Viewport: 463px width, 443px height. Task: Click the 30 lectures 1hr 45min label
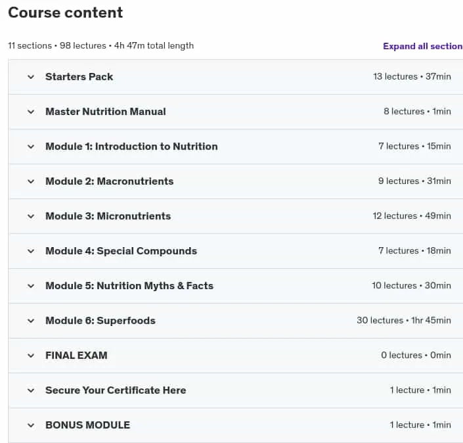click(x=404, y=320)
